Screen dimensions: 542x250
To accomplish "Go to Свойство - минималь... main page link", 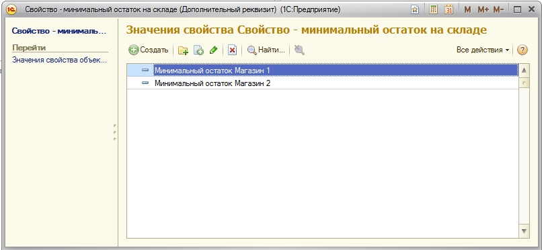I will (59, 31).
